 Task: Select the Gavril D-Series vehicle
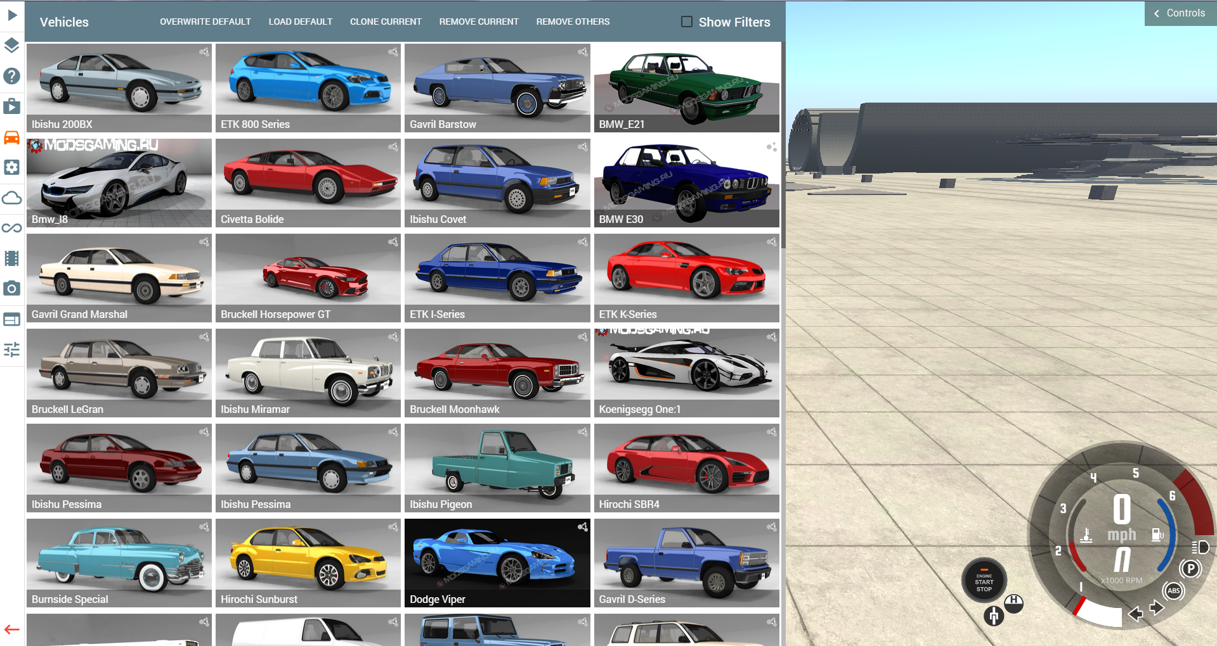[687, 563]
